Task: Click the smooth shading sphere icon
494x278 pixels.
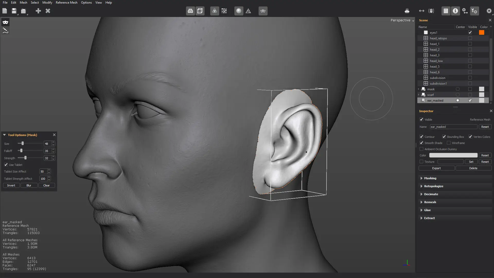Action: click(x=239, y=11)
